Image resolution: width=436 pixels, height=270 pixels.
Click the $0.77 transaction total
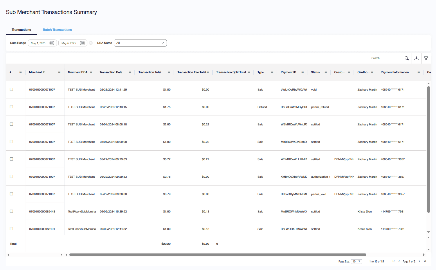click(167, 159)
